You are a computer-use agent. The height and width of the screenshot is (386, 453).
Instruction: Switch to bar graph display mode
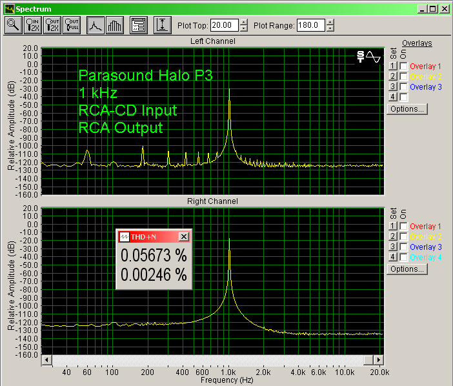point(115,25)
